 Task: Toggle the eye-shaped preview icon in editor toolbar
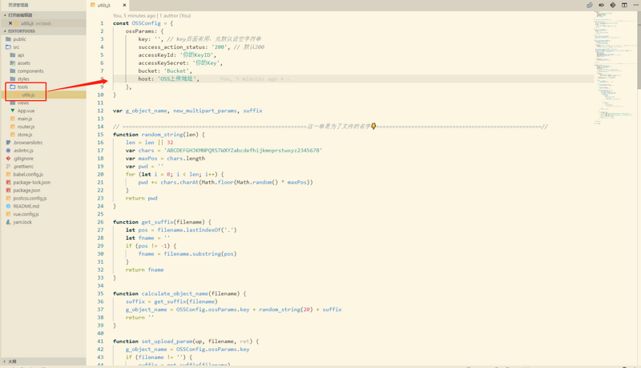click(602, 5)
